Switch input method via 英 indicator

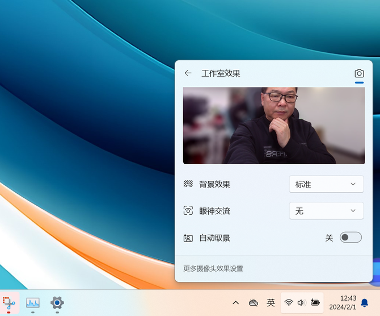click(x=271, y=303)
